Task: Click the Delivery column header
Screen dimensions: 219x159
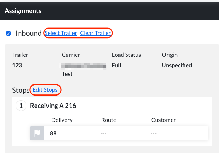Action: pos(62,120)
